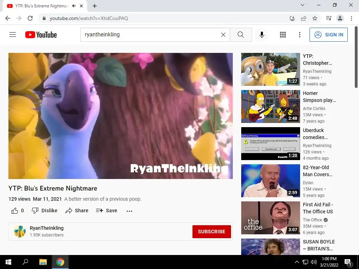Image resolution: width=359 pixels, height=269 pixels.
Task: Save video to a playlist
Action: tap(107, 211)
